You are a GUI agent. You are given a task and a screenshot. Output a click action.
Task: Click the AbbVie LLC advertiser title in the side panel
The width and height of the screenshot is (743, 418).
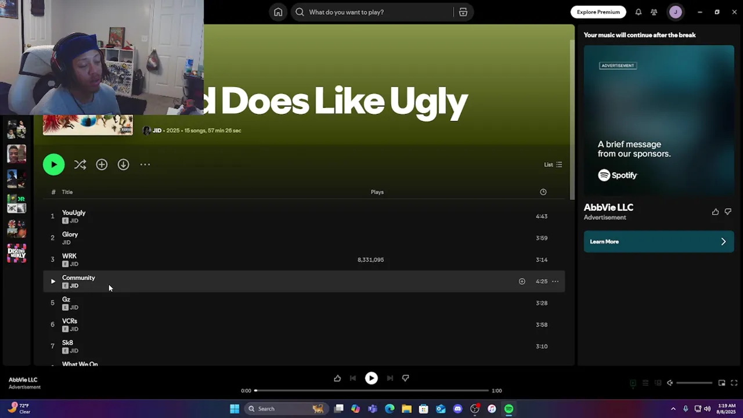pos(608,207)
